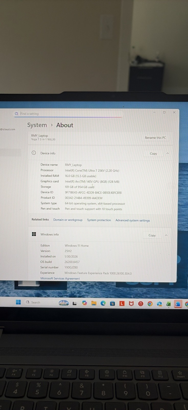This screenshot has height=410, width=188.
Task: Open File Explorer from the taskbar
Action: point(94,303)
